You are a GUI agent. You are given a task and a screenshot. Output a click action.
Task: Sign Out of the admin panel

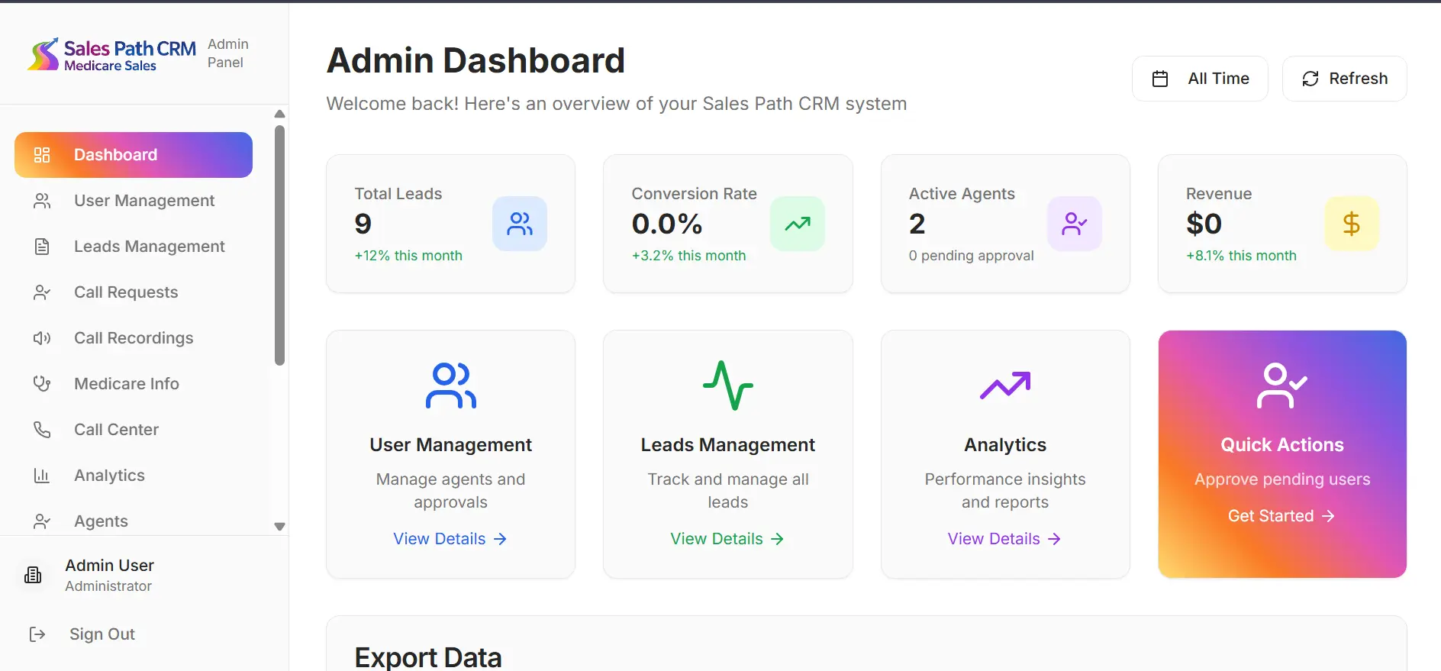(x=102, y=634)
